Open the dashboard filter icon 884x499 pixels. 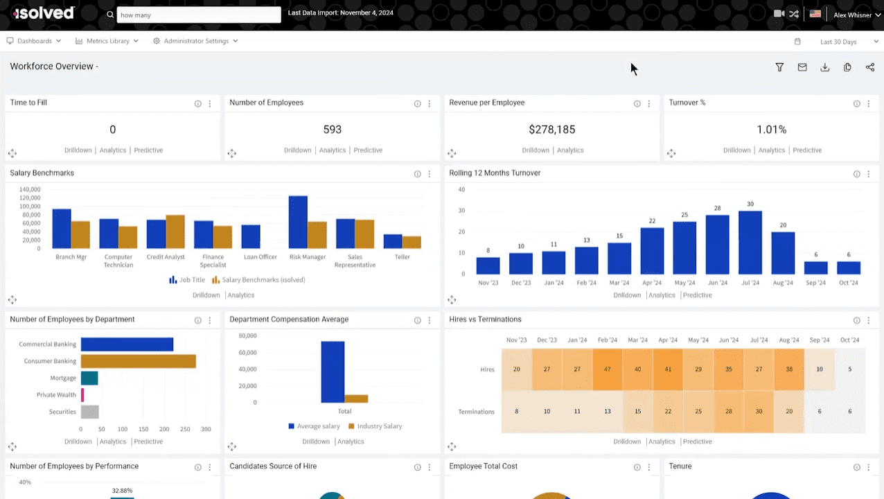click(x=779, y=67)
